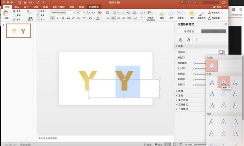Open the 插入 Insert tab
Screen dimensions: 244x146
coord(17,7)
